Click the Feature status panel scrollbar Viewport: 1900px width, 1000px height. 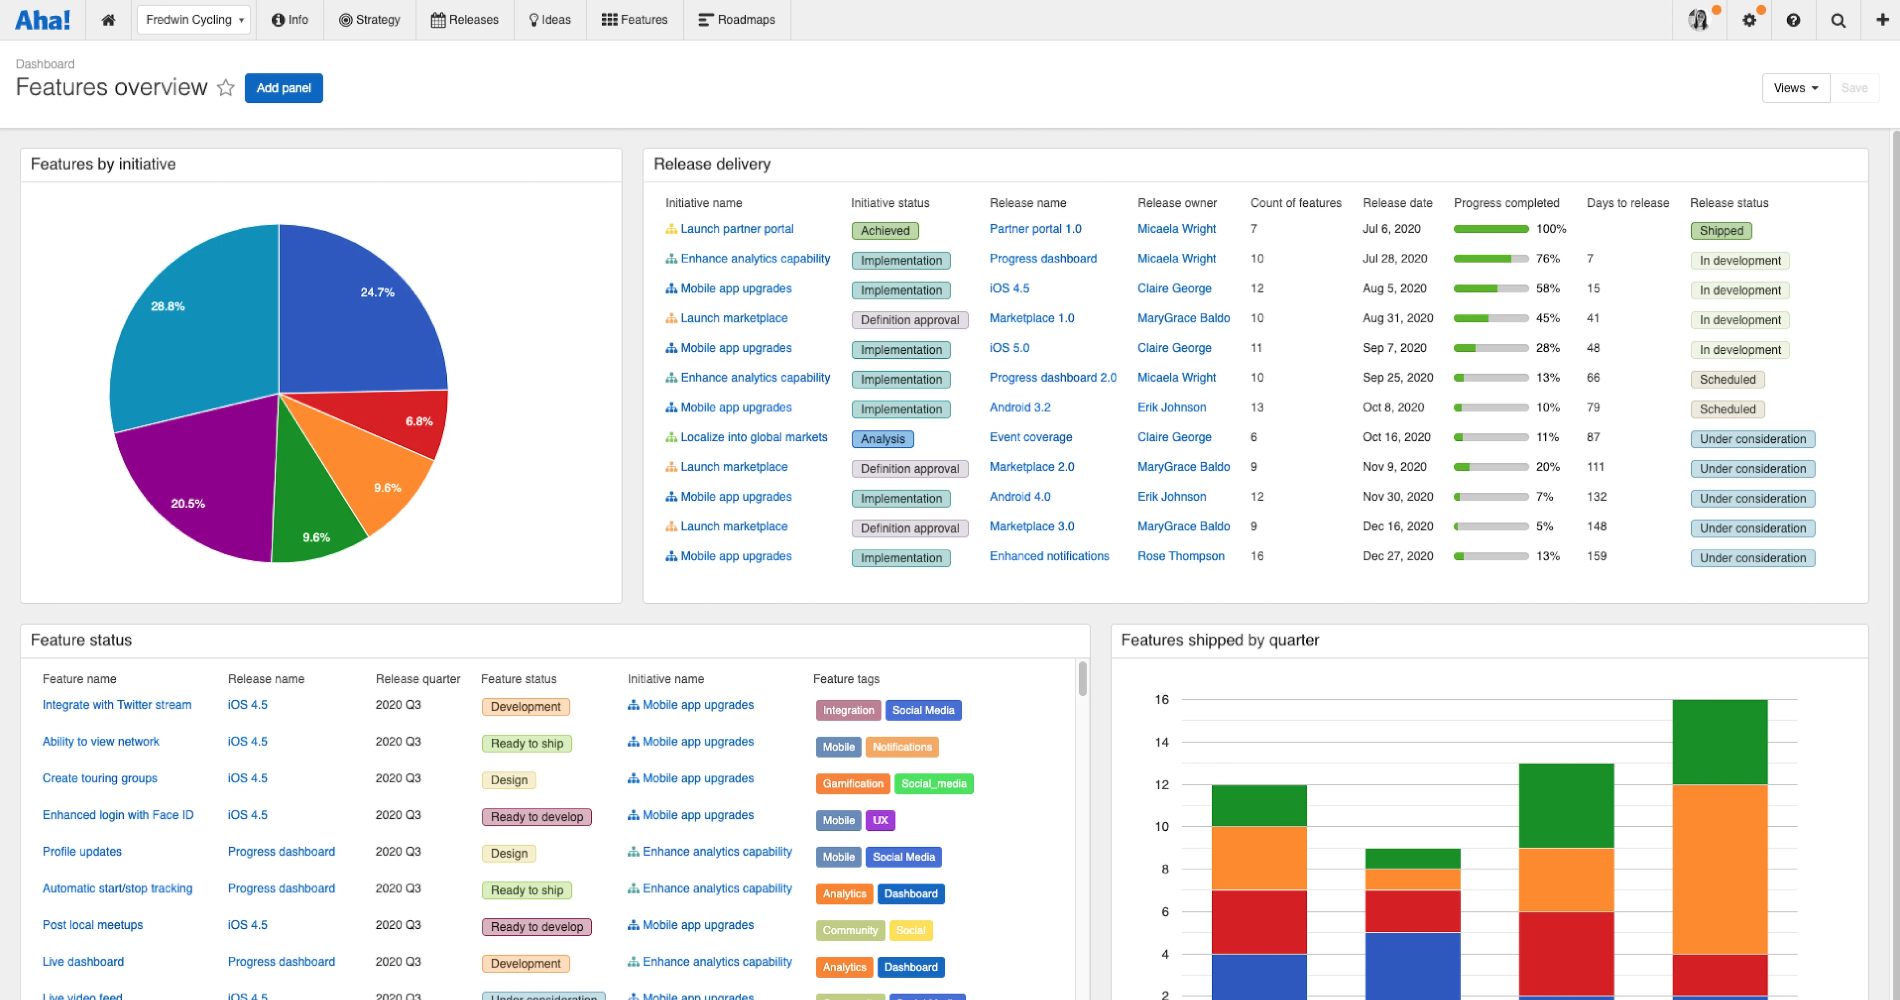1082,678
